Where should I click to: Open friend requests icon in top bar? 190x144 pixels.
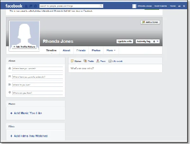pyautogui.click(x=26, y=6)
